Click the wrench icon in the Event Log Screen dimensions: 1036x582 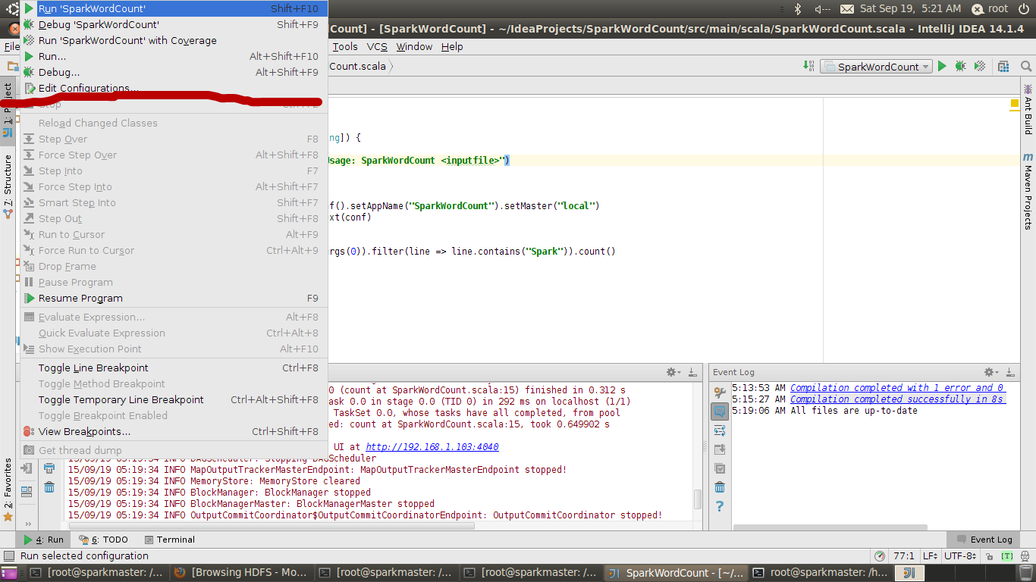coord(720,393)
